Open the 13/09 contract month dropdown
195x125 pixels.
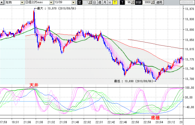click(73, 2)
